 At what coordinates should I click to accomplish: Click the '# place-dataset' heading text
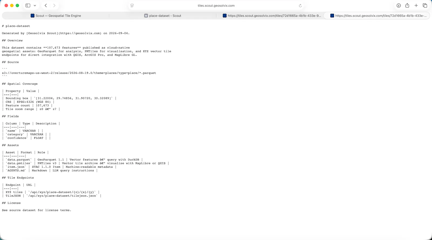pyautogui.click(x=16, y=26)
